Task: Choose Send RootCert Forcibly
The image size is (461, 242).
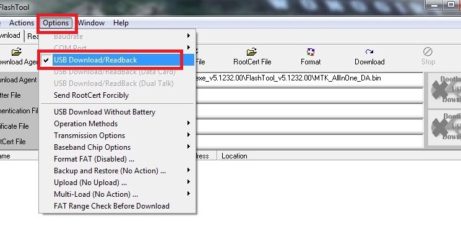Action: [116, 95]
